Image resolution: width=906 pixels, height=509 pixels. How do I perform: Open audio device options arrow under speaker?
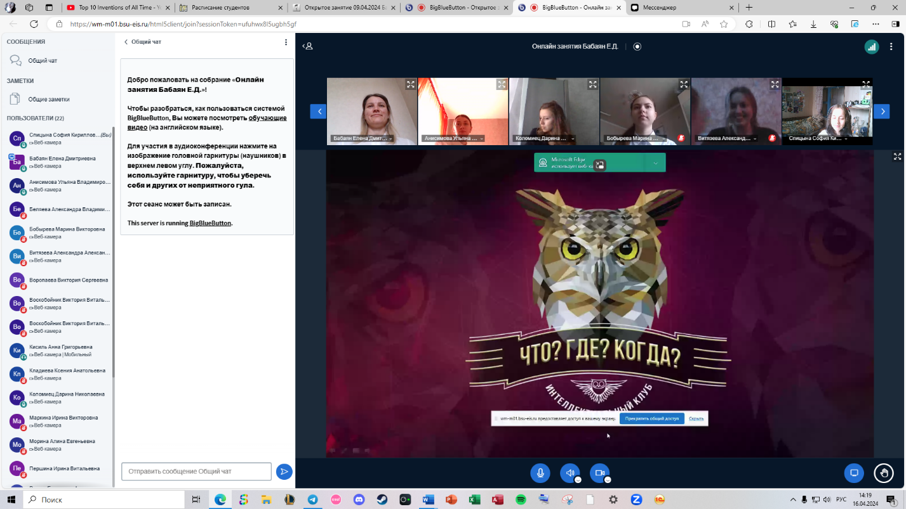pos(578,480)
